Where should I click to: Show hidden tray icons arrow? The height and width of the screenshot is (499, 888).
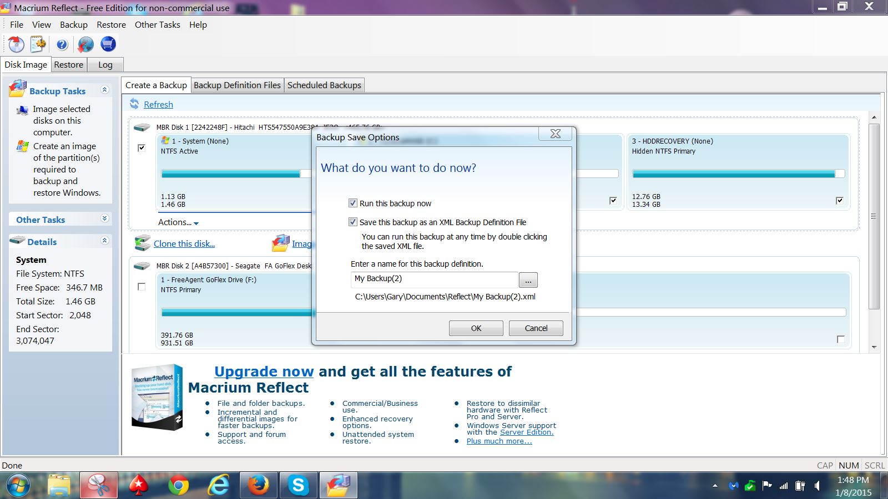(x=715, y=486)
